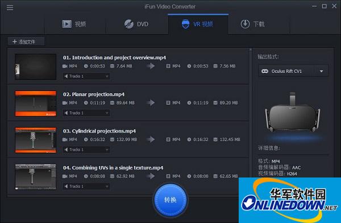Click source size icon beside 132.99 MB
Viewport: 341px width, 223px height.
tap(112, 139)
